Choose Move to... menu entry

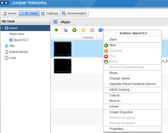coord(132,101)
